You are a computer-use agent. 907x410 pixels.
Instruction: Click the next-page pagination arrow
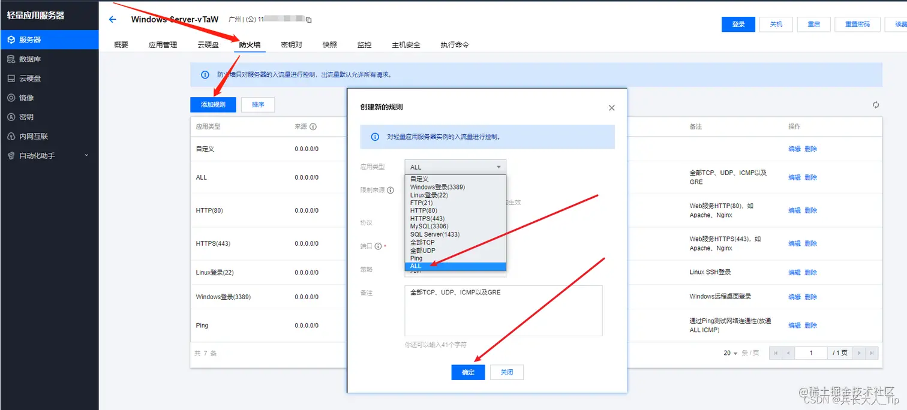[x=859, y=353]
